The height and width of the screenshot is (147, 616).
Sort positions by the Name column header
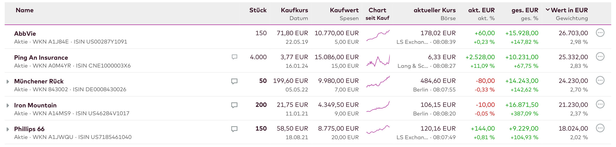(25, 10)
